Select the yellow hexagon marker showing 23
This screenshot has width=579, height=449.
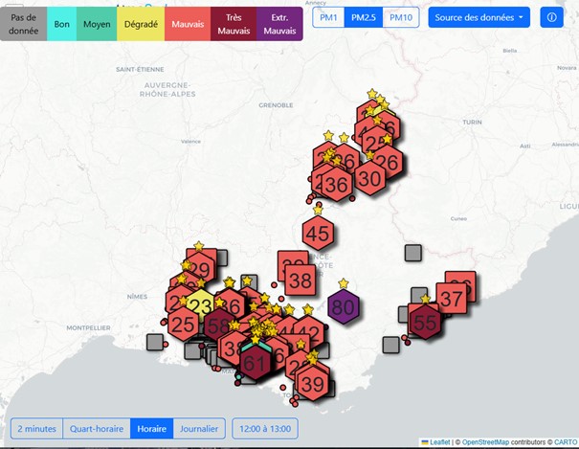[202, 305]
